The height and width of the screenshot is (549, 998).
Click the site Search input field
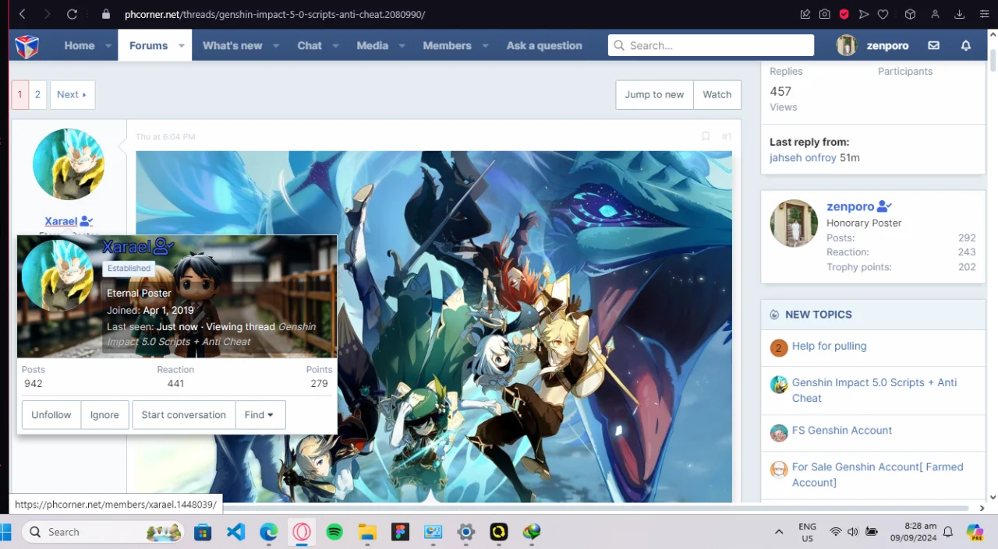click(x=711, y=46)
